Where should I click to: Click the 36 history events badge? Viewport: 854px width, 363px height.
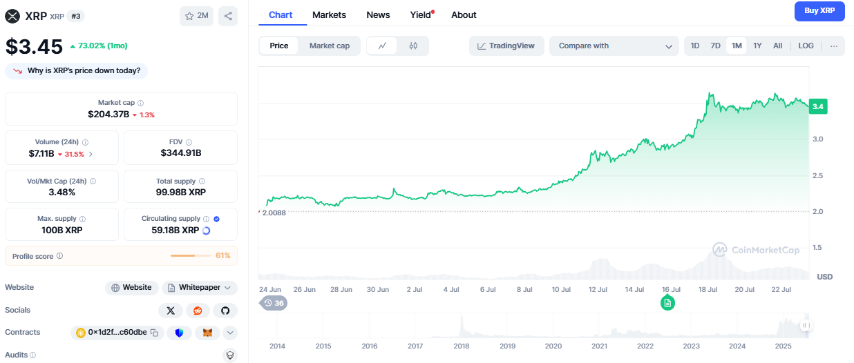coord(274,303)
